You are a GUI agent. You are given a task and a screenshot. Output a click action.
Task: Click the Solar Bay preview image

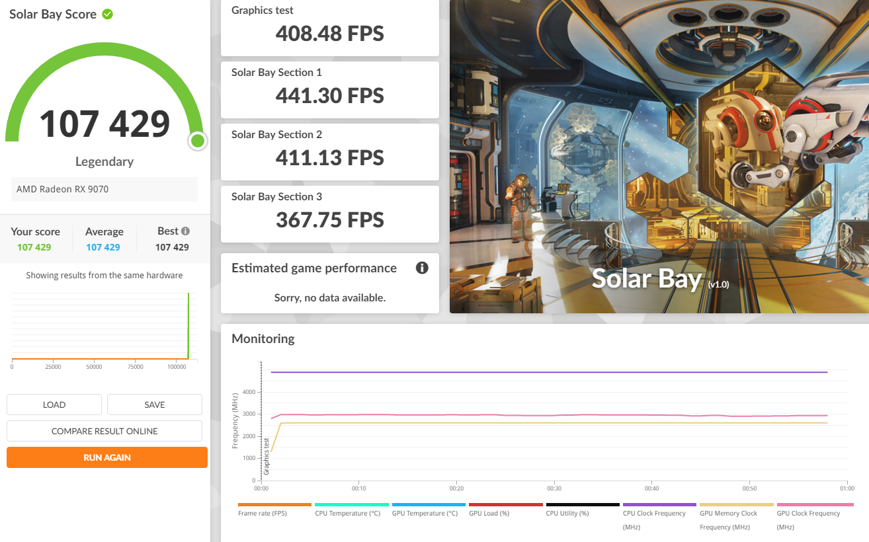click(659, 157)
